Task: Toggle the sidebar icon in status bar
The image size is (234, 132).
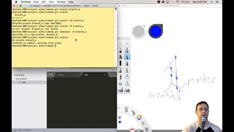Action: (x=15, y=130)
